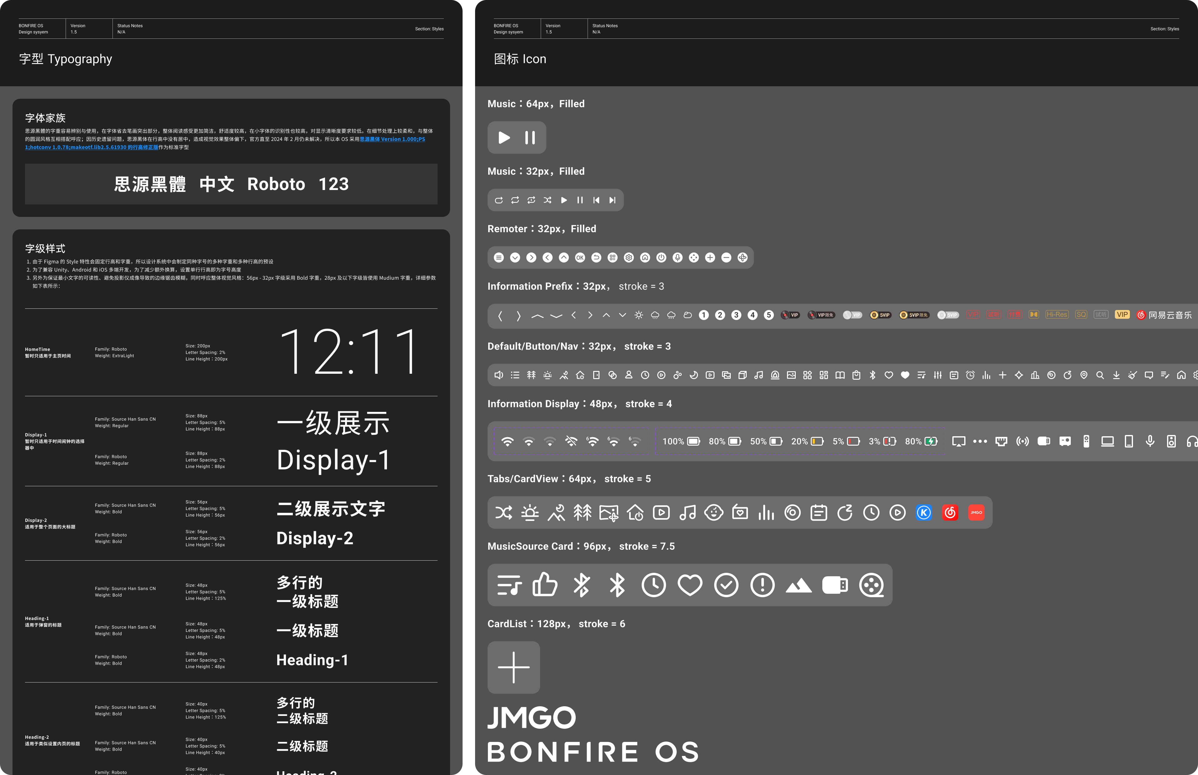Screen dimensions: 1198x775
Task: Click the 图标 Icon section title
Action: (x=520, y=59)
